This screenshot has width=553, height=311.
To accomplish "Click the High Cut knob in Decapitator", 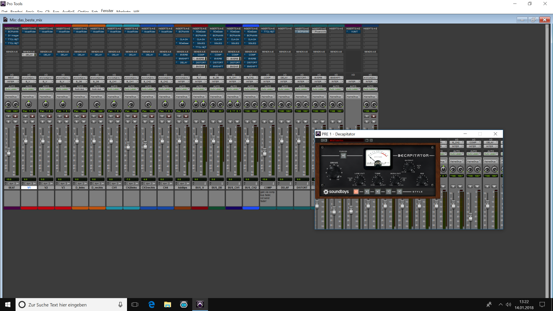I will click(x=396, y=180).
